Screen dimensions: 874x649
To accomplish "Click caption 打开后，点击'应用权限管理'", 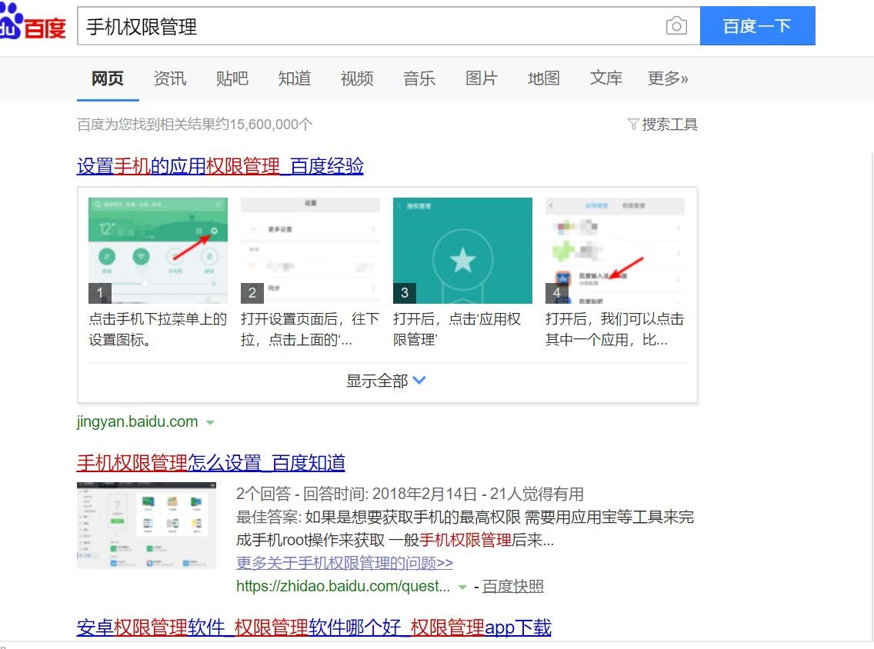I will coord(457,329).
